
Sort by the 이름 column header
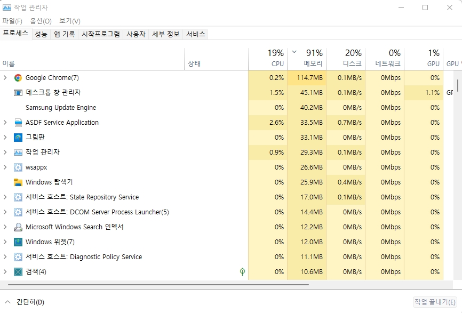coord(92,59)
